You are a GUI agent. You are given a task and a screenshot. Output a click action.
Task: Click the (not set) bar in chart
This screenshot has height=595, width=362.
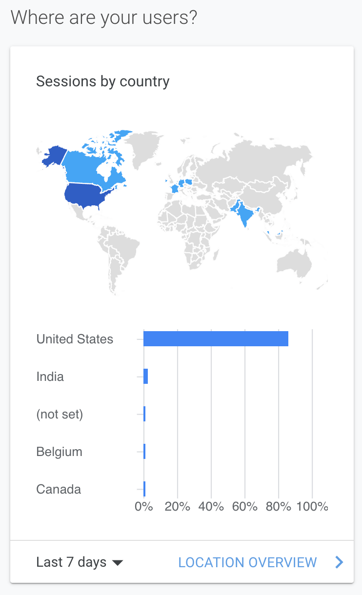point(144,414)
